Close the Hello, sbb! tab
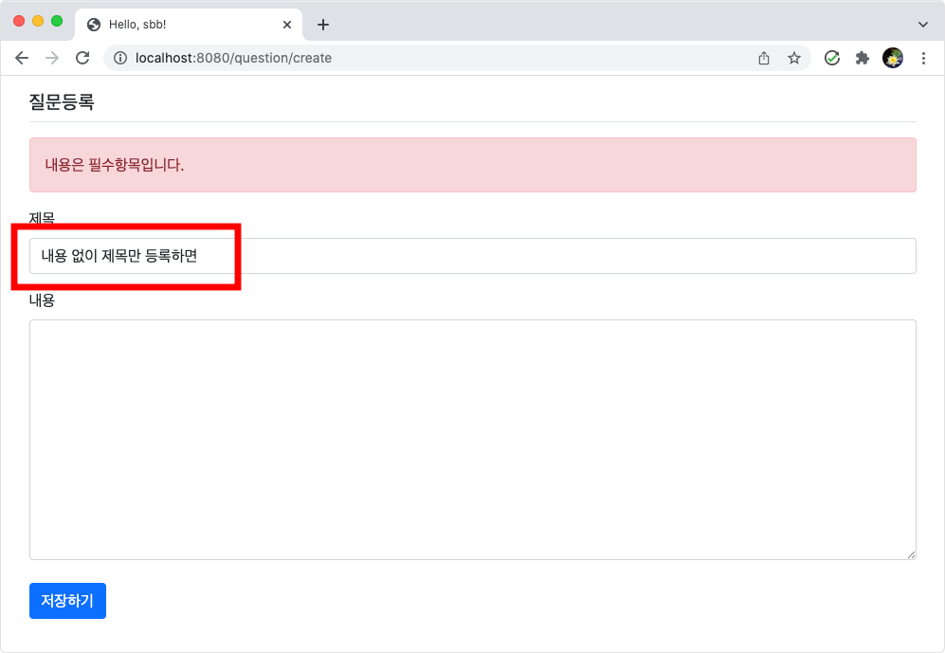This screenshot has width=945, height=653. point(287,25)
